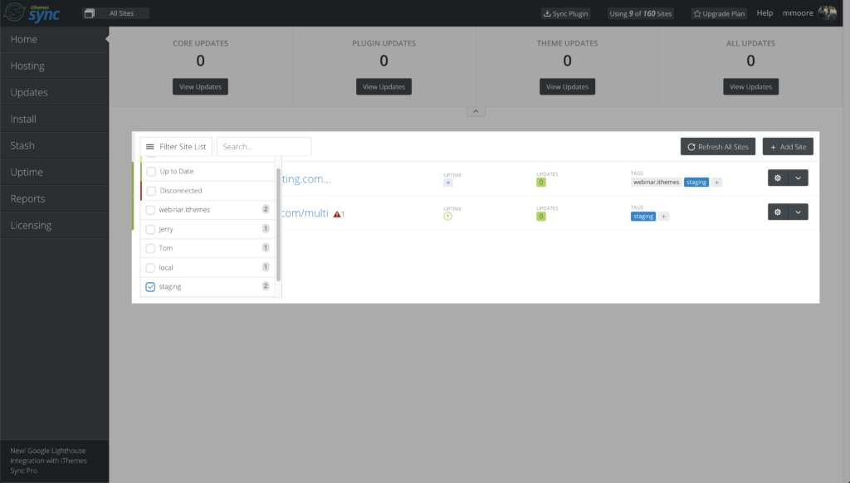Click the green uptime arrow icon for com/multi
This screenshot has height=483, width=850.
point(447,217)
